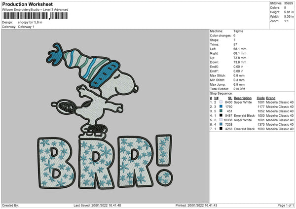Viewport: 296px width, 209px height.
Task: Select stitch count 451 in stop row 3
Action: point(229,111)
